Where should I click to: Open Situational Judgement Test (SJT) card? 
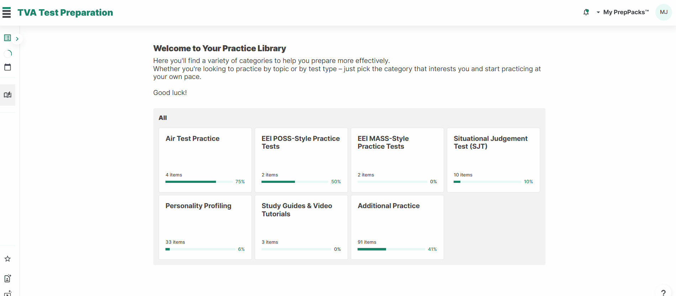click(493, 160)
